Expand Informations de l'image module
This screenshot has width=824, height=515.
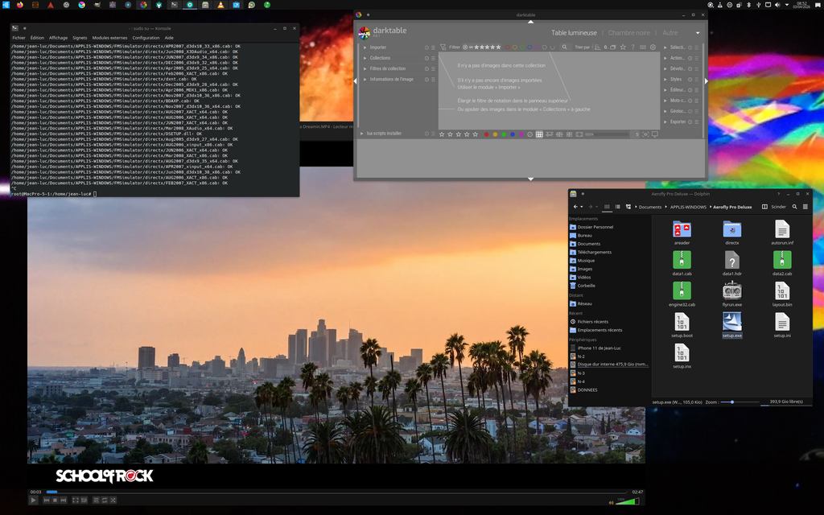365,80
